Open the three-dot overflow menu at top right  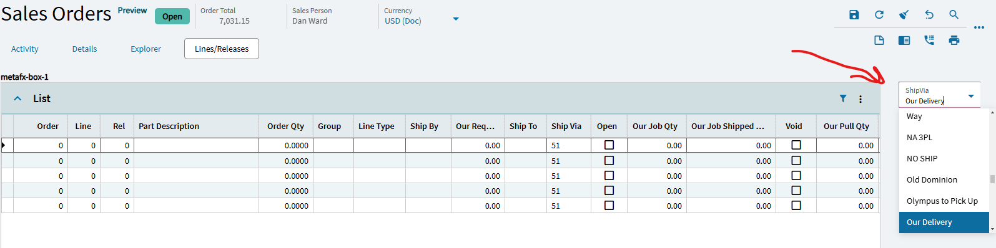[x=979, y=27]
